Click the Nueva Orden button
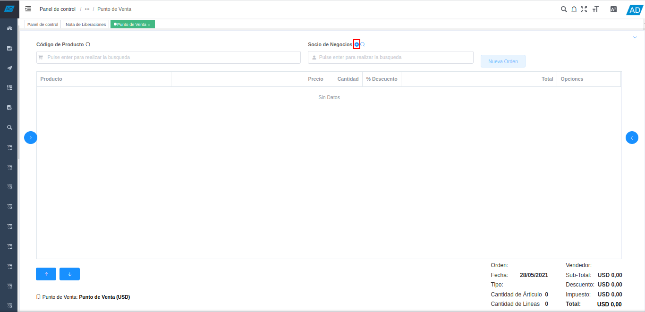This screenshot has height=312, width=645. tap(503, 61)
